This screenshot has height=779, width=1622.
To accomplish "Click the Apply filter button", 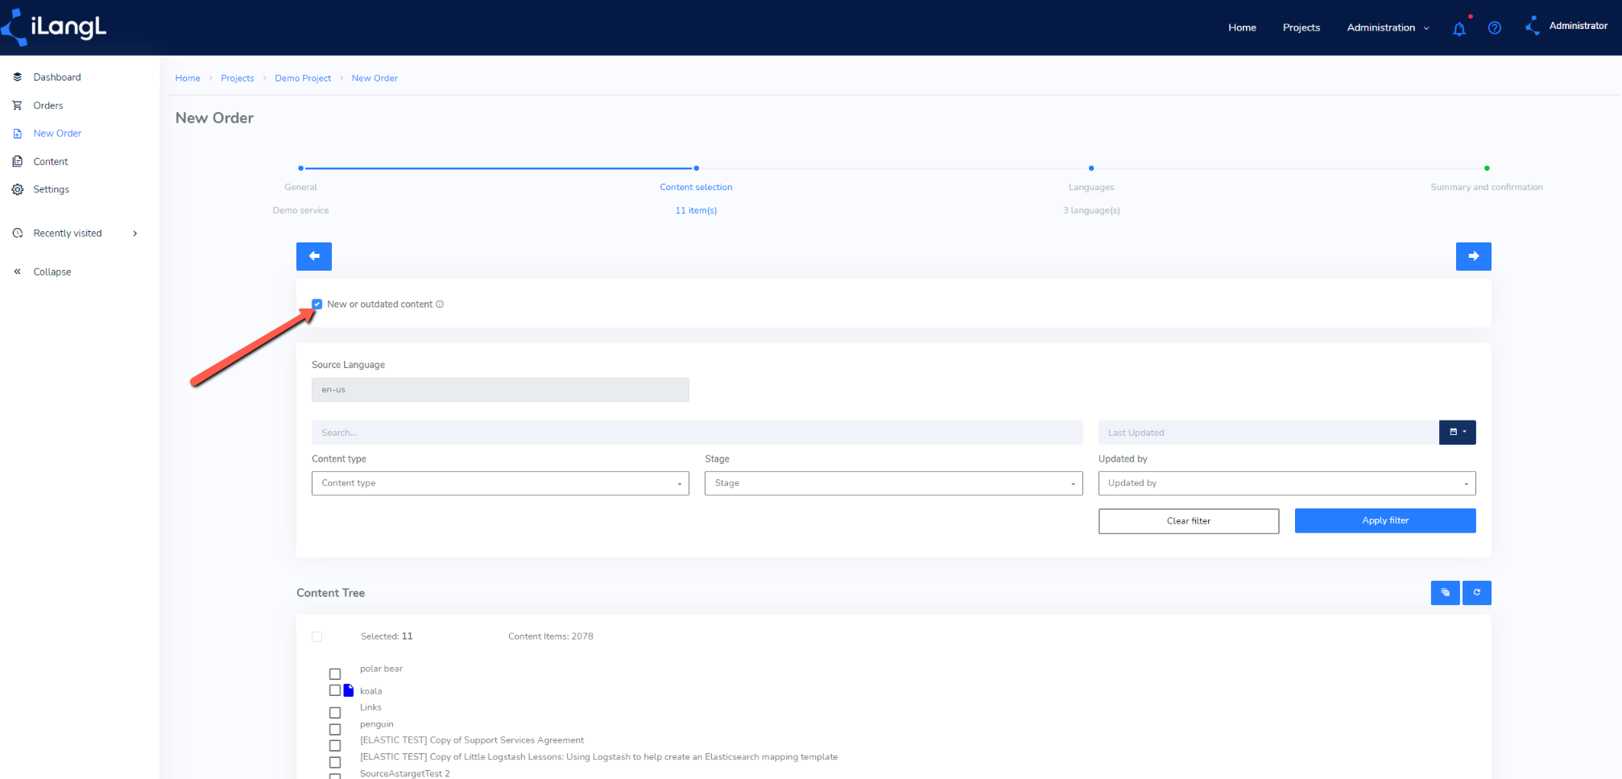I will [x=1385, y=520].
